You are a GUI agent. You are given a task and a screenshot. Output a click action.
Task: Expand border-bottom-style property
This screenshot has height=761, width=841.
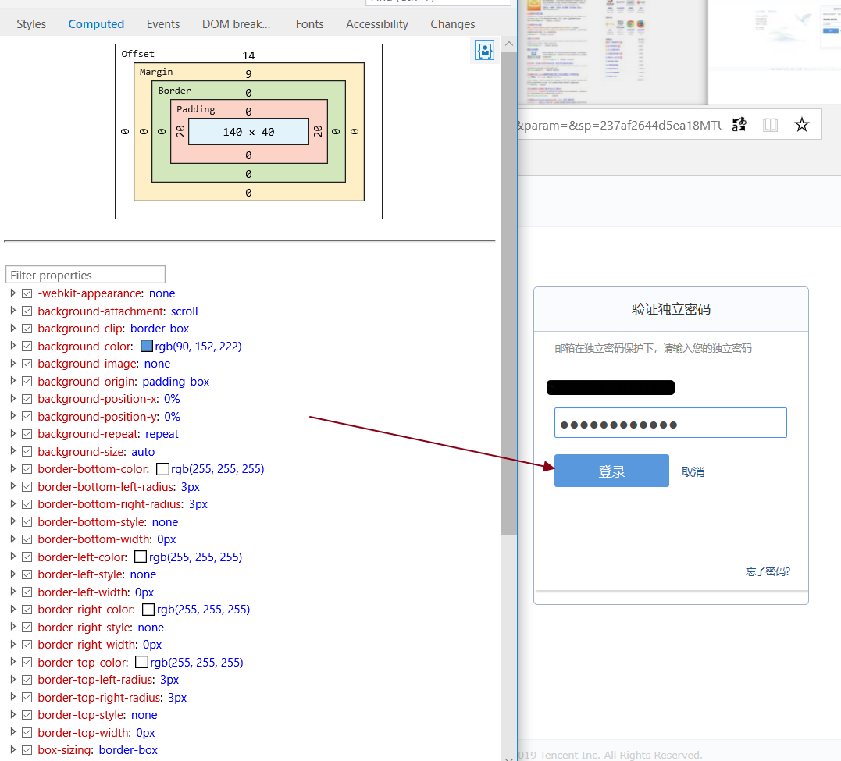pos(12,521)
